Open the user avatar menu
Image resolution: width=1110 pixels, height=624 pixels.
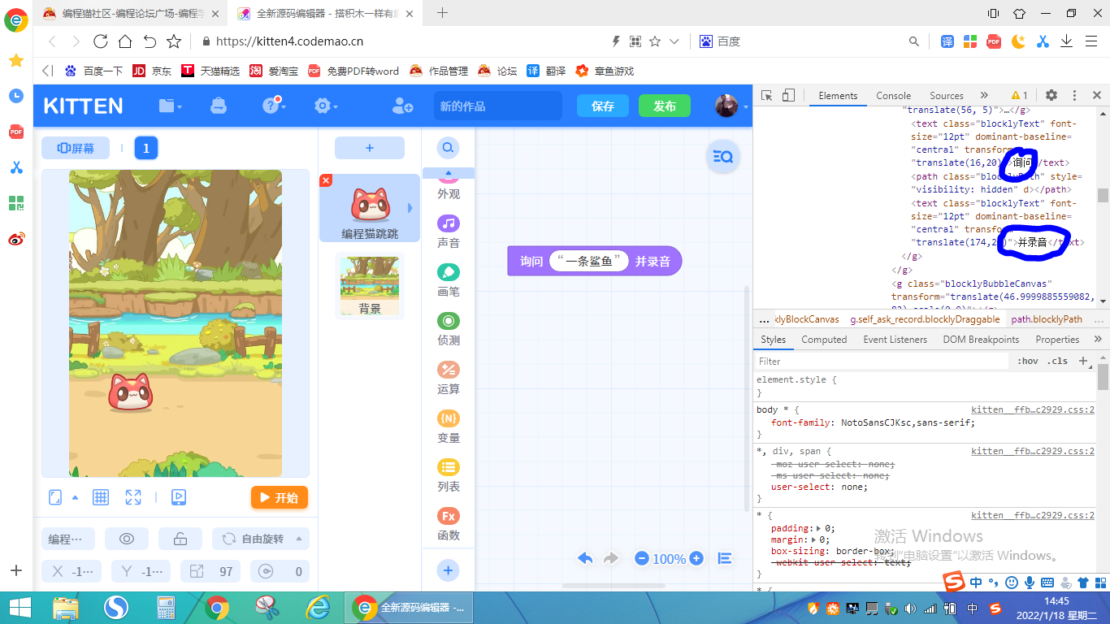pos(726,106)
